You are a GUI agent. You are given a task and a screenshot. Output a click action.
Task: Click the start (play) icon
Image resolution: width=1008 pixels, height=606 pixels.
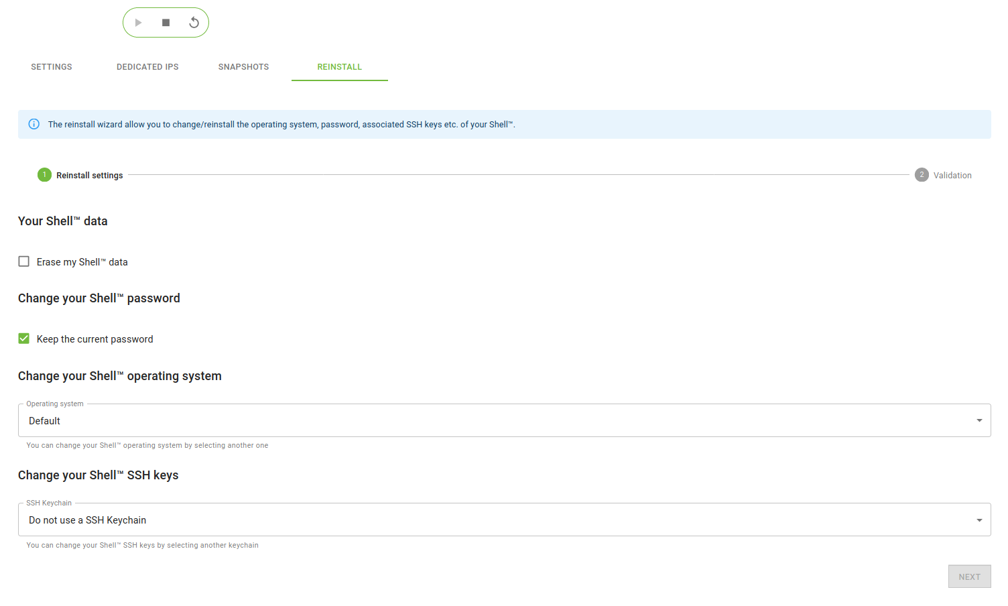pos(138,23)
